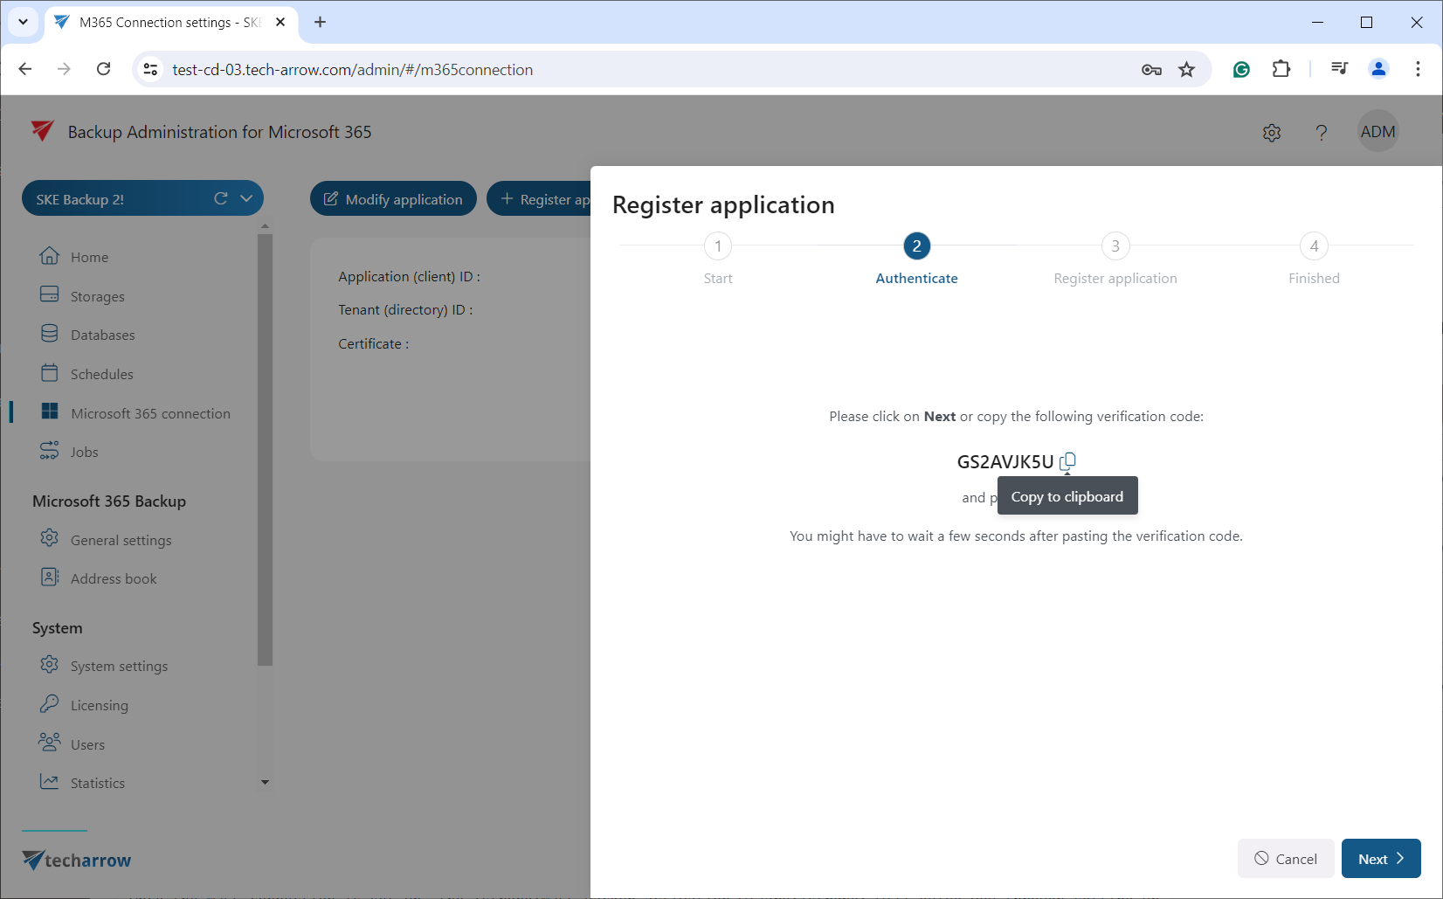
Task: Click the Next button in the wizard
Action: (1381, 859)
